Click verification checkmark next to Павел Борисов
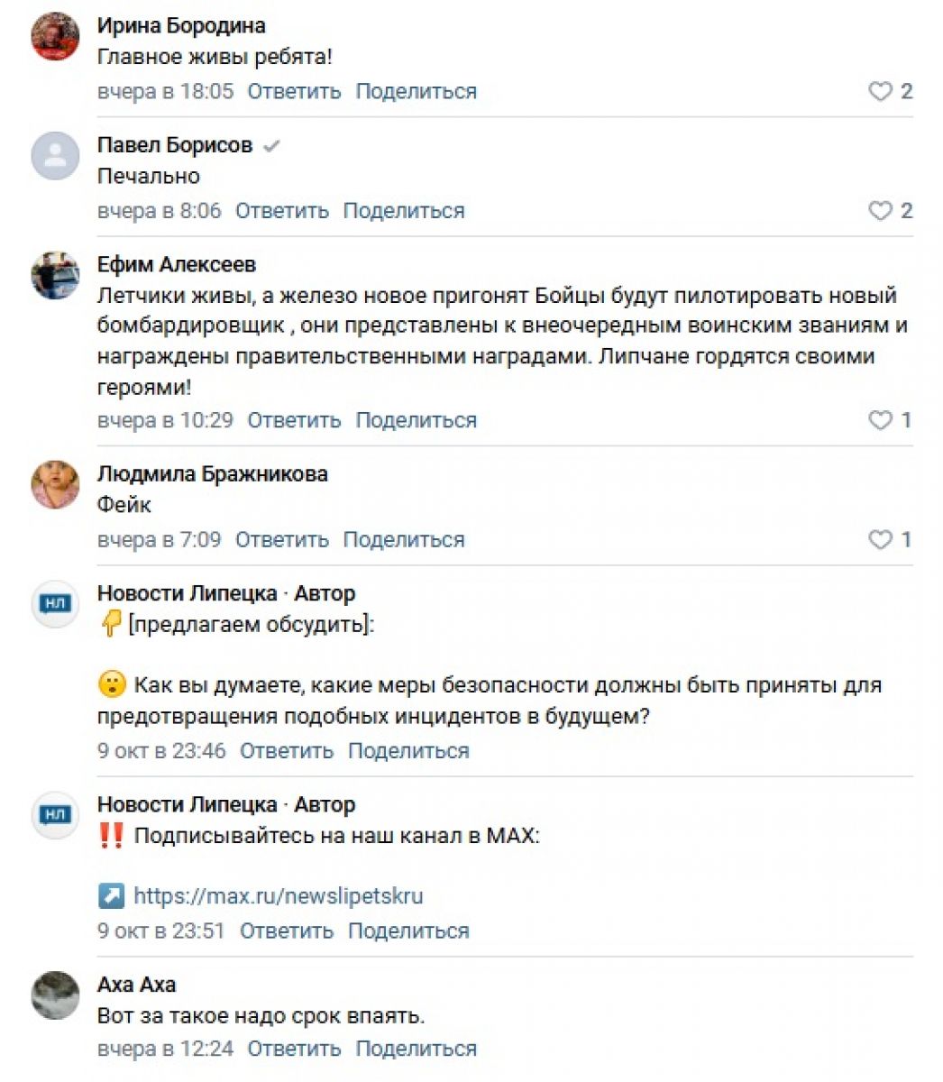 271,146
